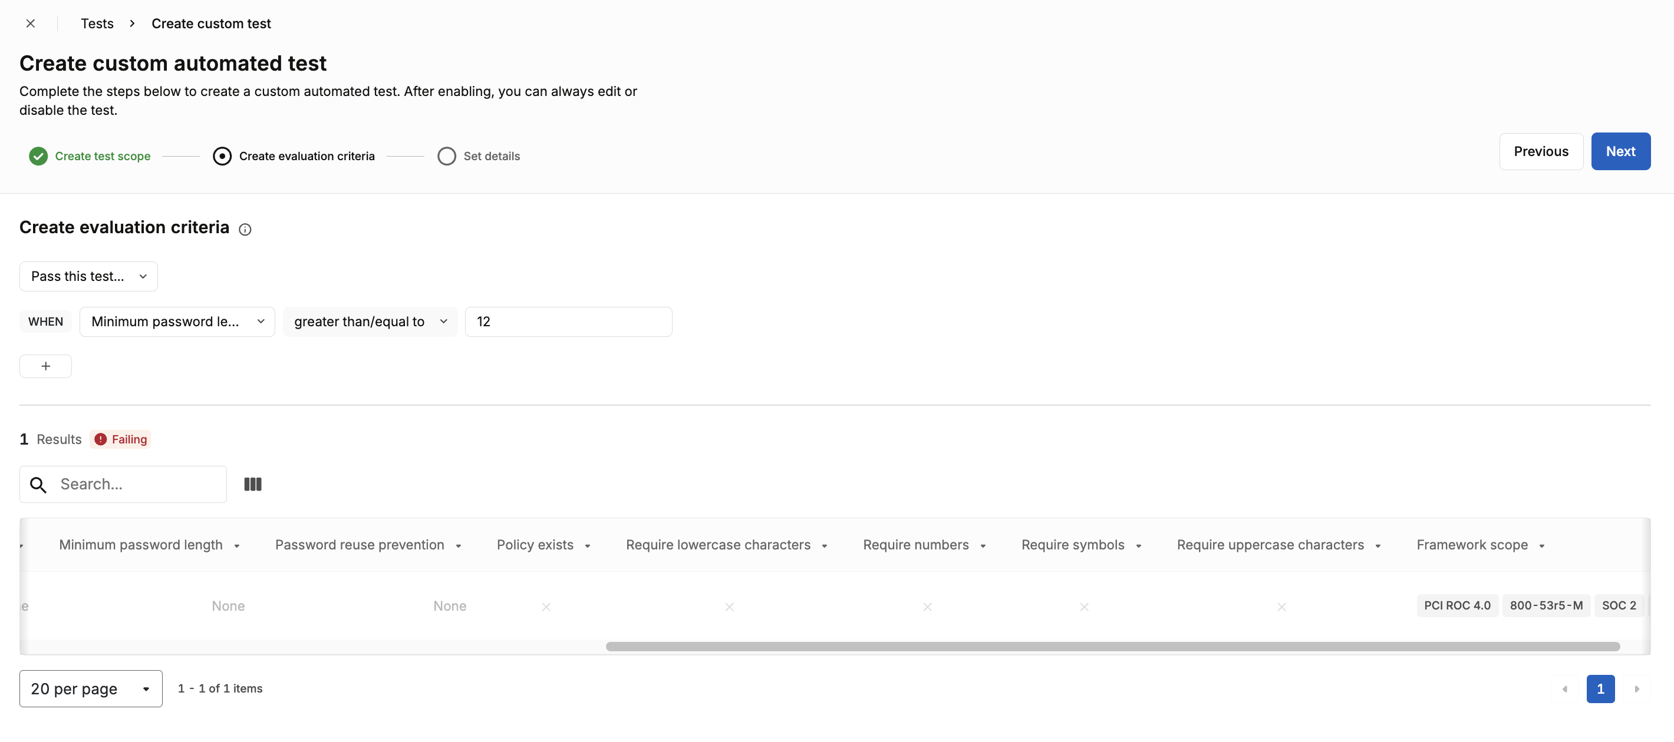This screenshot has height=742, width=1674.
Task: Sort by Require numbers column
Action: (x=924, y=545)
